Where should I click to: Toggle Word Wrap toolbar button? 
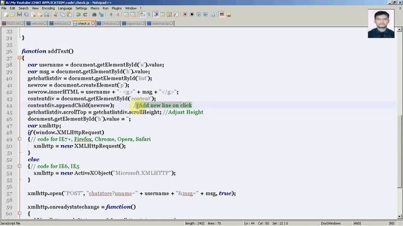point(142,15)
